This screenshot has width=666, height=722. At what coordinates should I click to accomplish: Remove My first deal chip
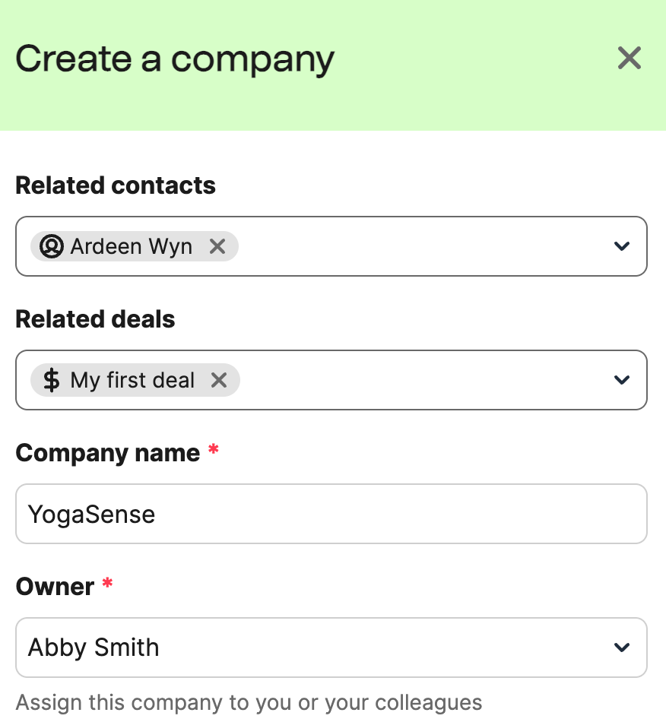[219, 380]
